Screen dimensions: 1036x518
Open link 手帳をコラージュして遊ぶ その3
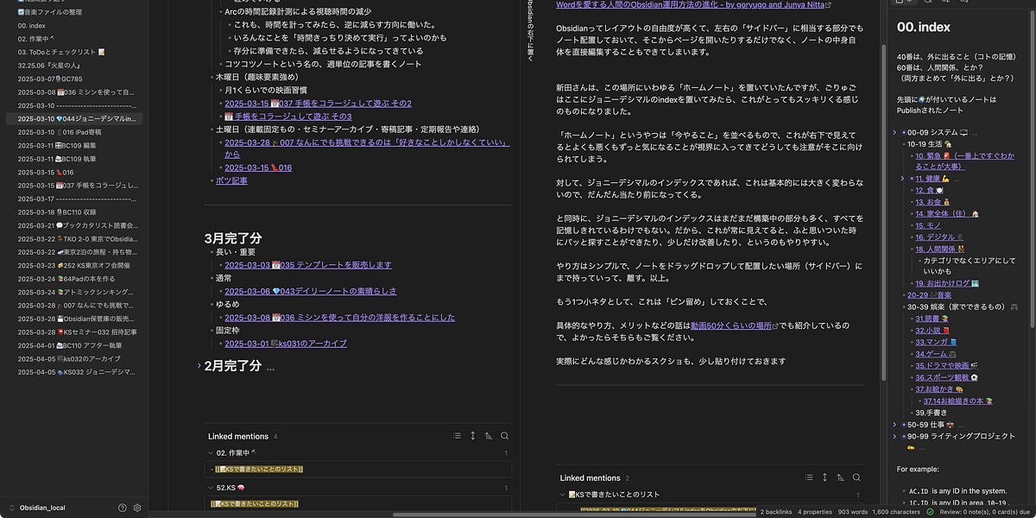click(x=287, y=116)
